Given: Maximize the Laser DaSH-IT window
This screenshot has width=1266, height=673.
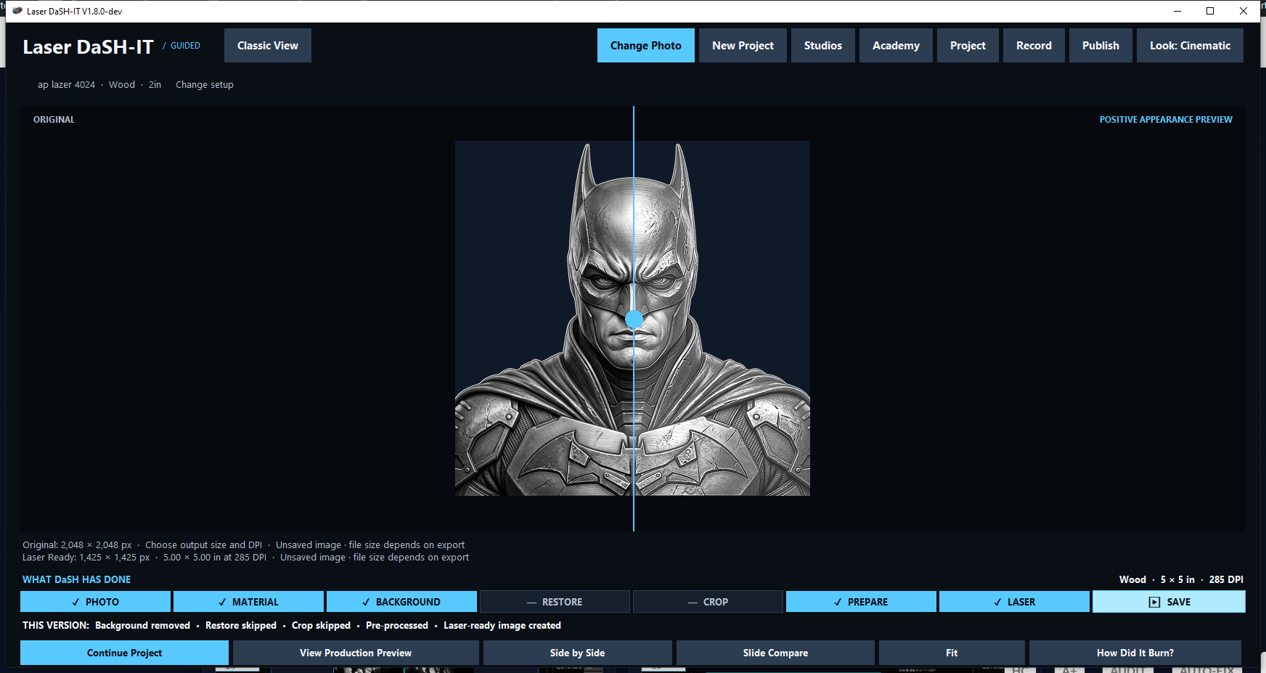Looking at the screenshot, I should 1210,11.
